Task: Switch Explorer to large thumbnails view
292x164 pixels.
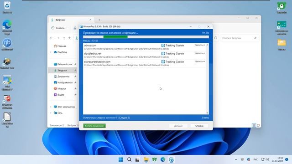Action: tap(258, 125)
